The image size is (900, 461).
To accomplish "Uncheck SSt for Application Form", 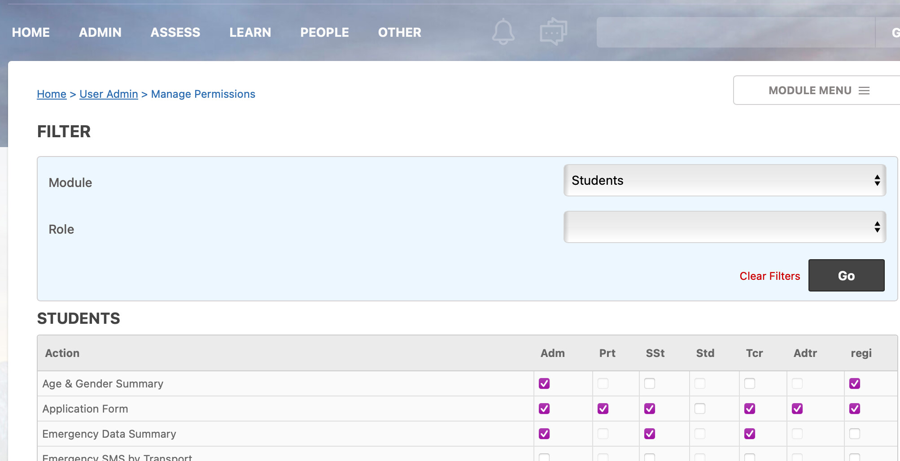I will coord(650,409).
